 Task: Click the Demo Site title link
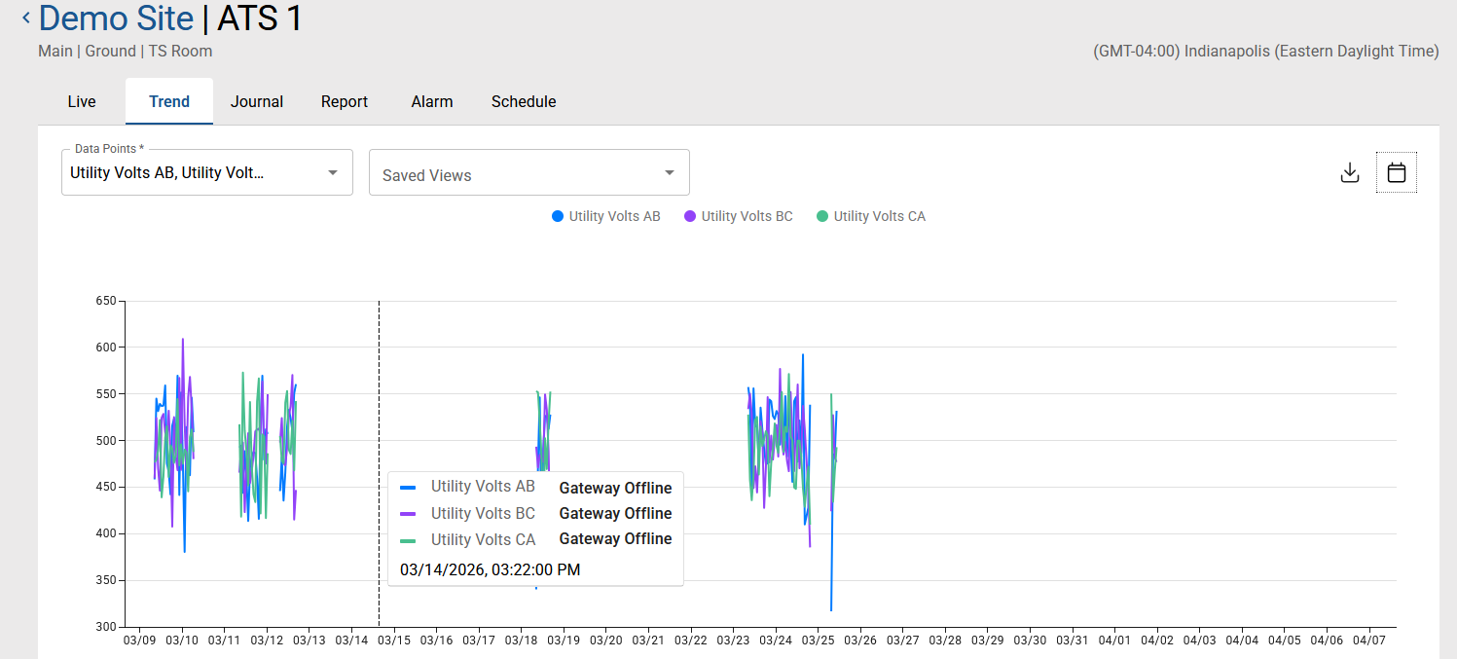[x=116, y=18]
